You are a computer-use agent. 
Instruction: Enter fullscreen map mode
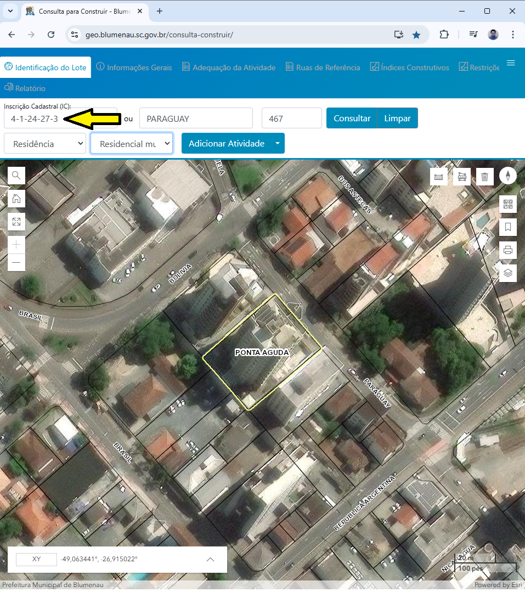coord(16,222)
